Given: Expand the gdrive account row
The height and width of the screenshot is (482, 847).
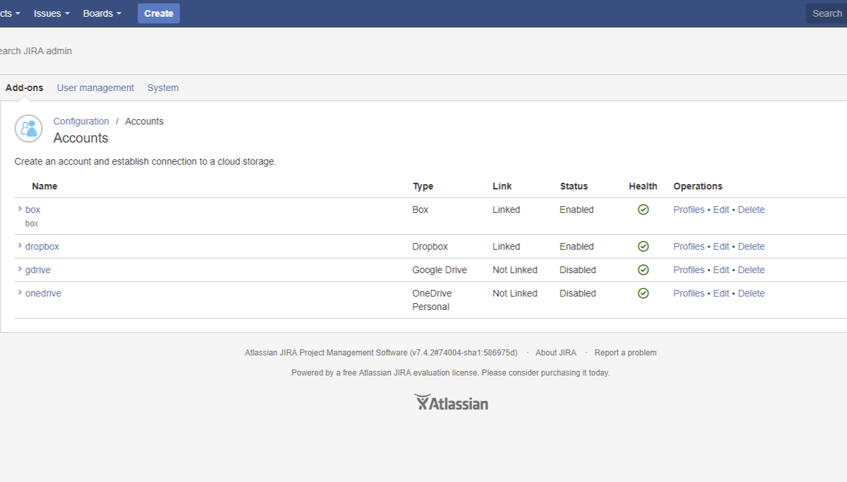Looking at the screenshot, I should (19, 270).
